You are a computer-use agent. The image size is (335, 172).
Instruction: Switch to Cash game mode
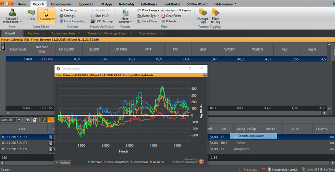click(x=32, y=15)
